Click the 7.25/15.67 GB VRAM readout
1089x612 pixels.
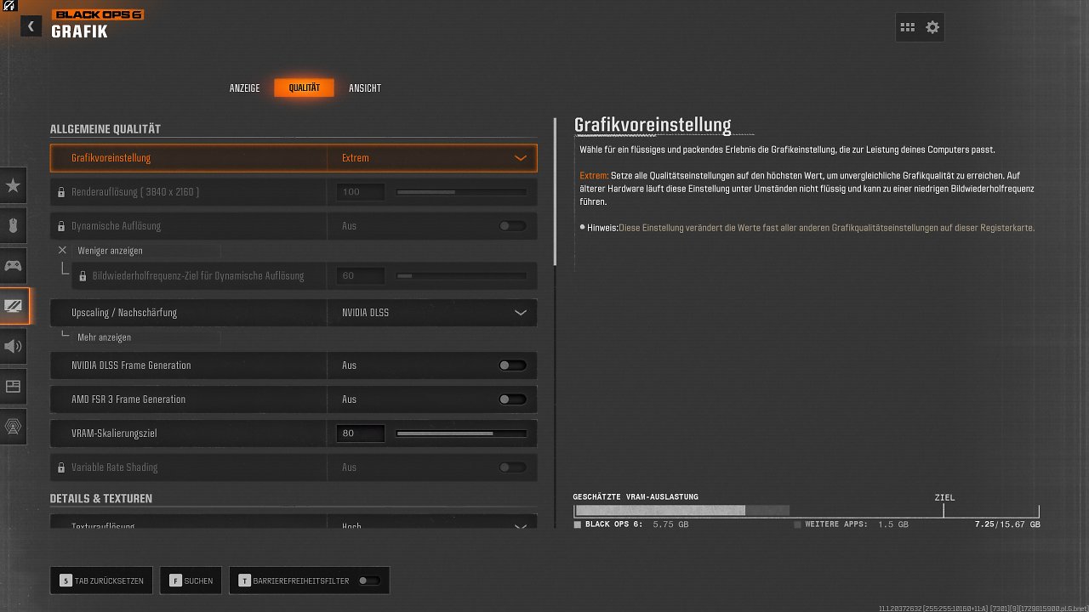(x=1007, y=524)
